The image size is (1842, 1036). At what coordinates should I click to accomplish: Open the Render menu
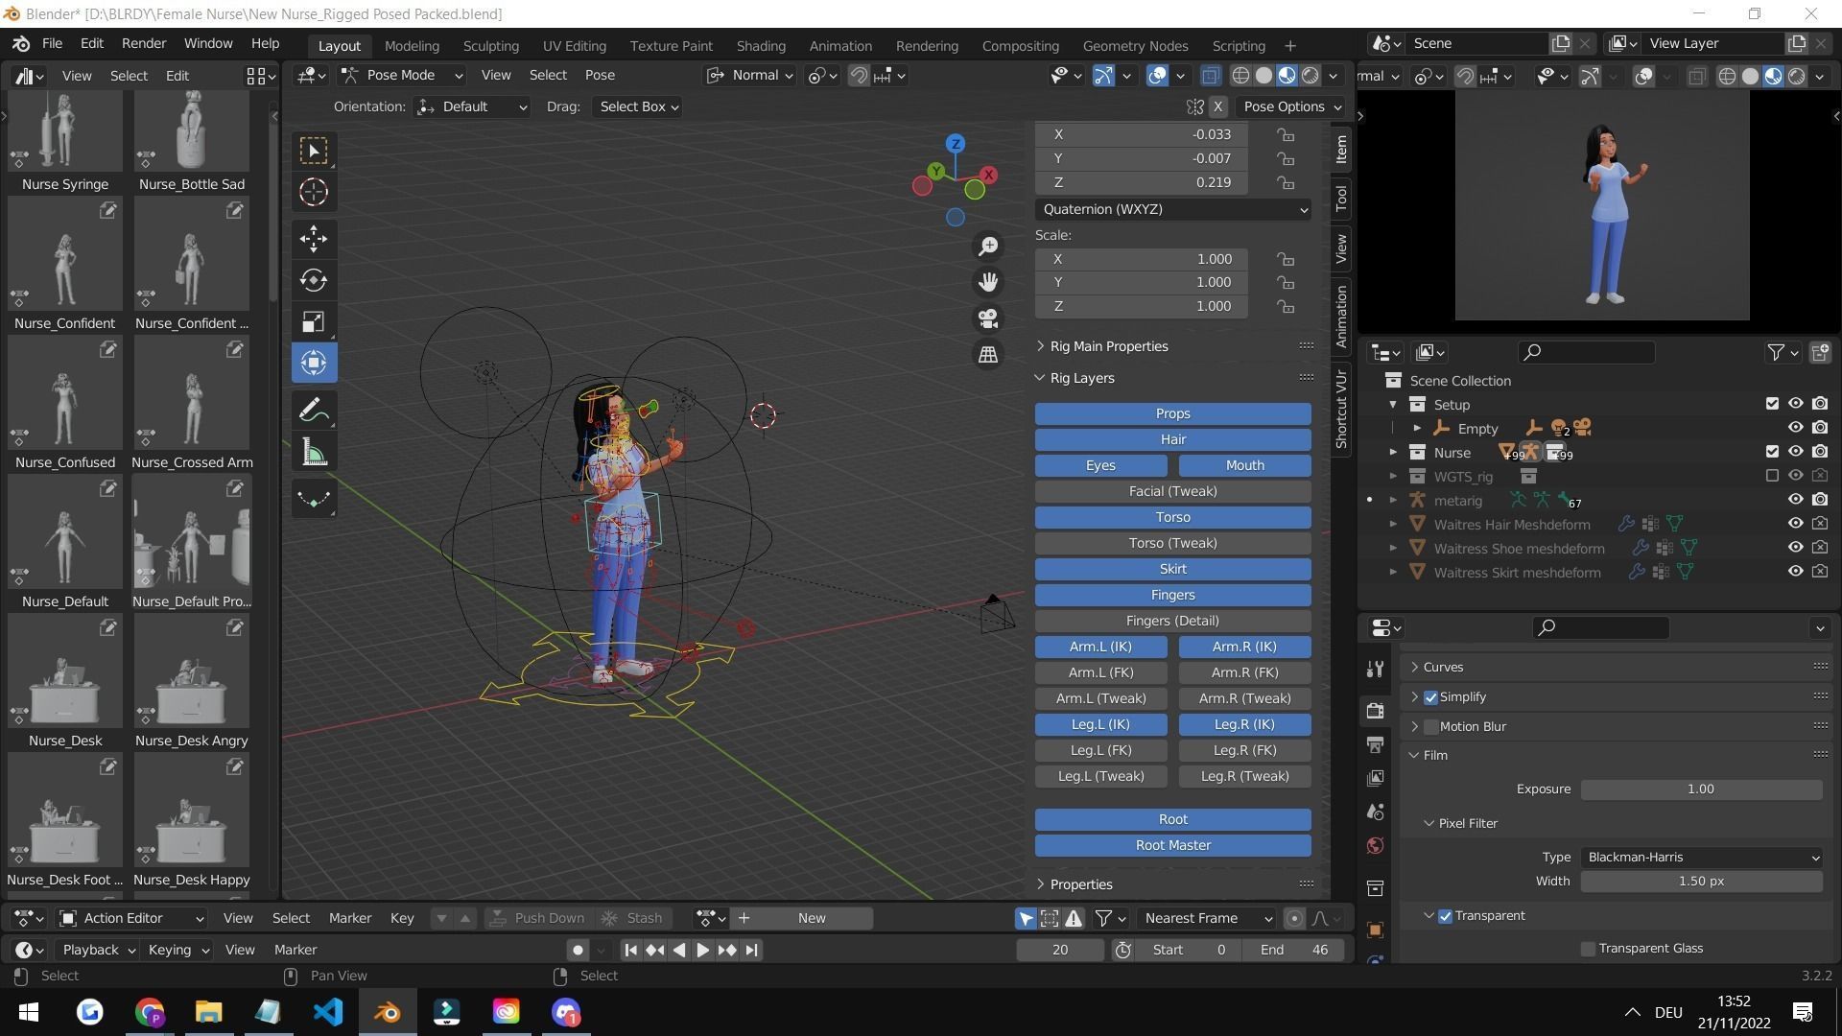point(144,43)
